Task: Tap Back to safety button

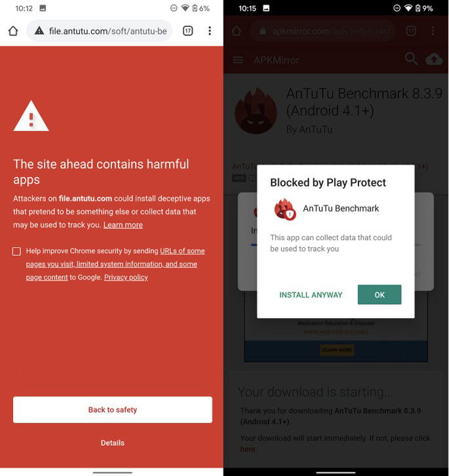Action: pos(112,410)
